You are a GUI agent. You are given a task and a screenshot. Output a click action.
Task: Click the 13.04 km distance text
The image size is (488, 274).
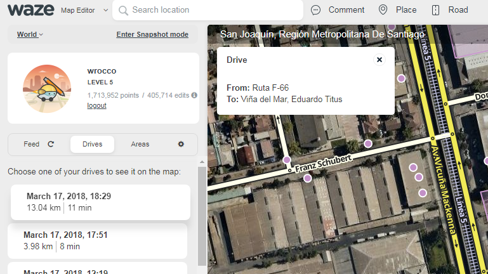[44, 208]
